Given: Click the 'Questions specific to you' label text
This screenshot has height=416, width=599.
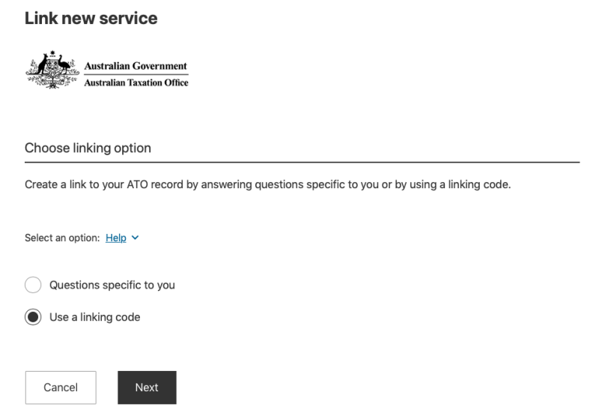Looking at the screenshot, I should 112,286.
